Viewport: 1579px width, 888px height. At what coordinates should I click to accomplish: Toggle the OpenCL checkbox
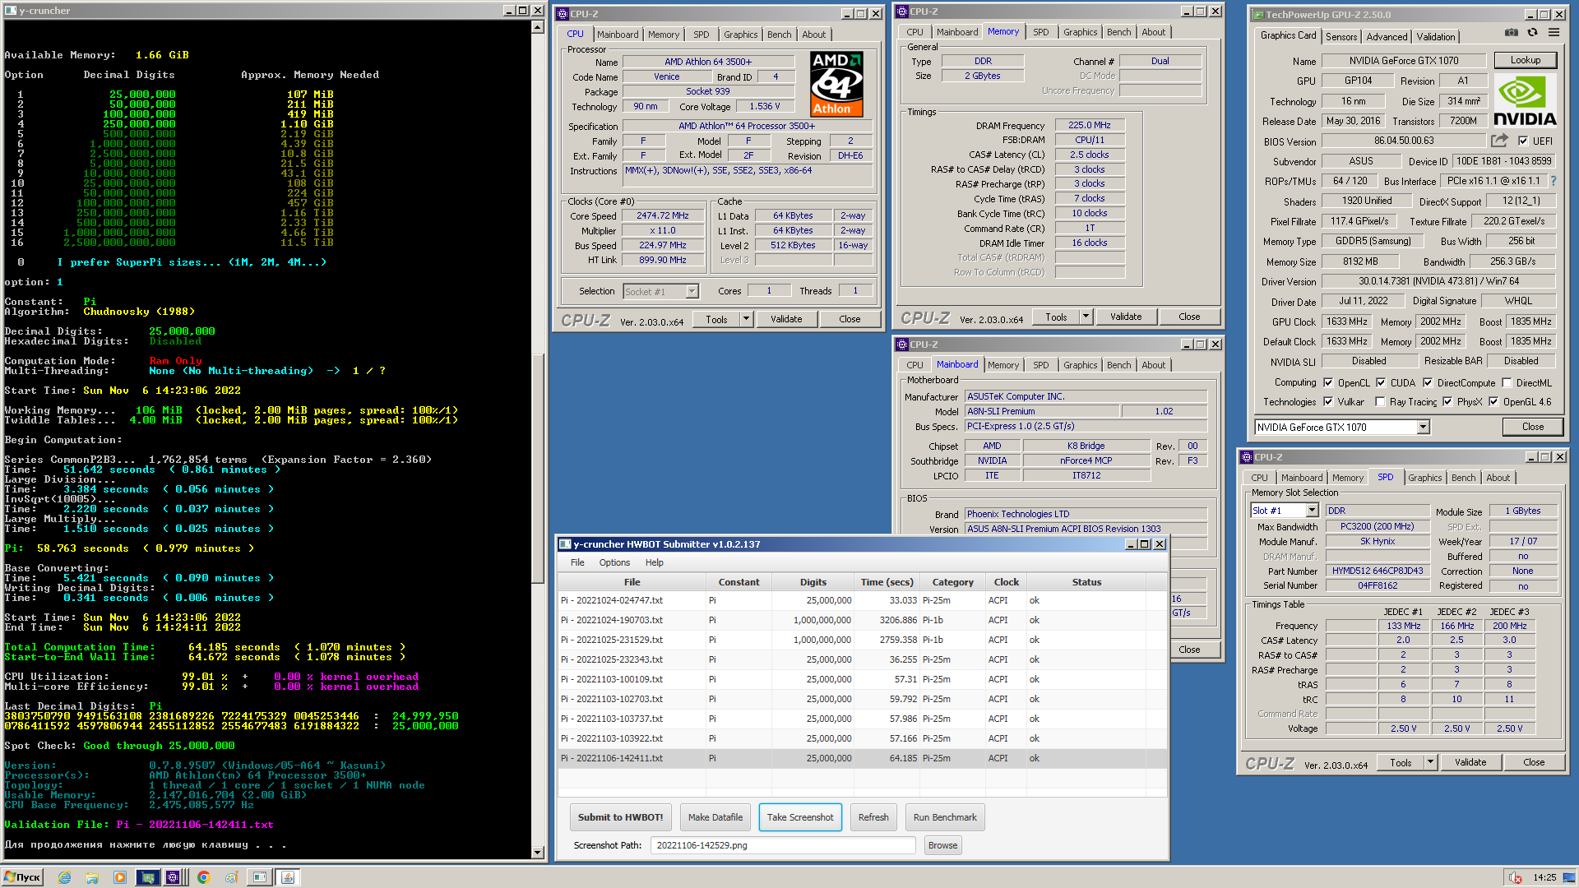pyautogui.click(x=1327, y=382)
